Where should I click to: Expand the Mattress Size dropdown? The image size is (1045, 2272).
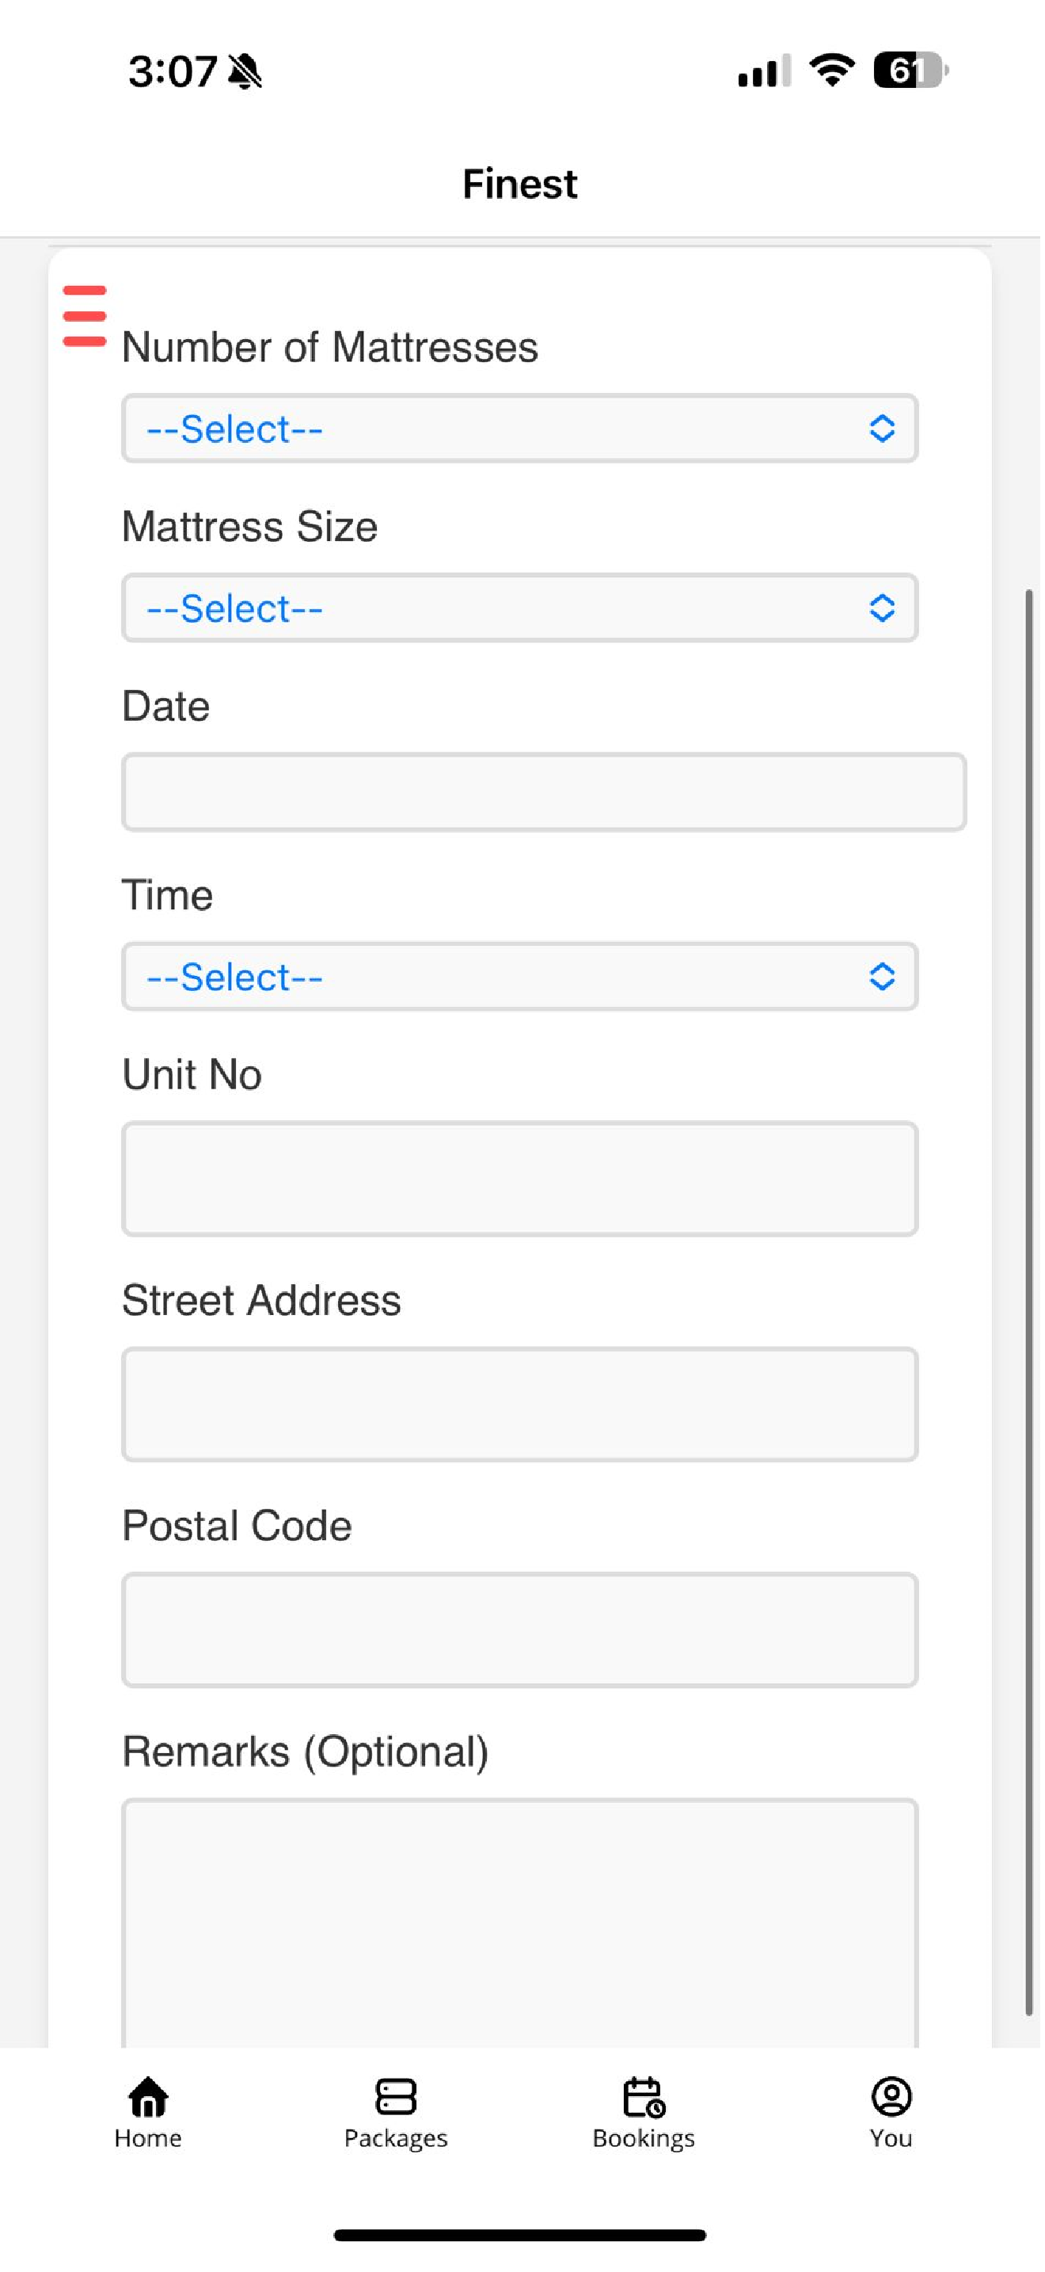[x=521, y=609]
